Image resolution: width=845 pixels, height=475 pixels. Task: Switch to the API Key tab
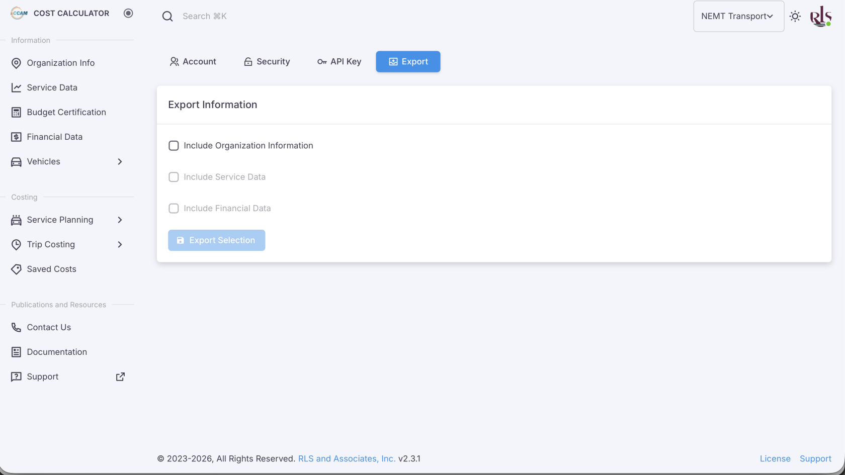339,61
